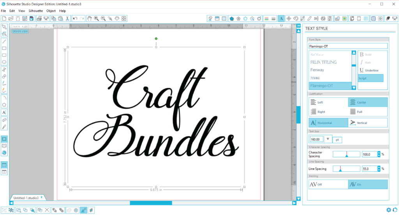Turn kerning On
The height and width of the screenshot is (215, 399).
pos(368,185)
